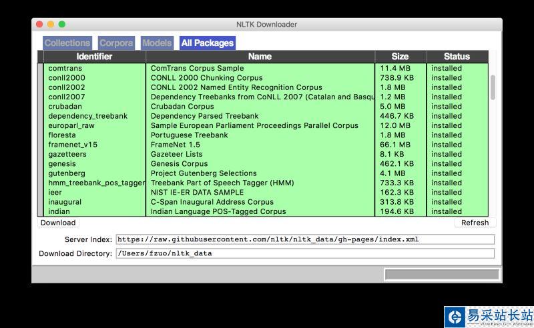Click 'Treebank Part of Speech Tagger (HMM)'
Screen dimensions: 534x328
tap(222, 183)
